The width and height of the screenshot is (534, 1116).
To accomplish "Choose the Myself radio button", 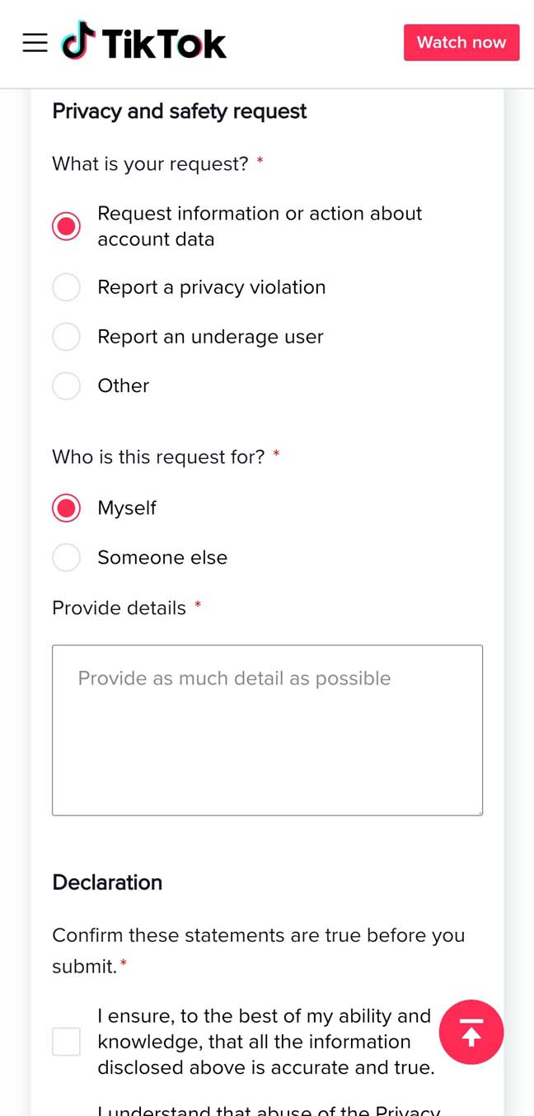I will coord(66,508).
